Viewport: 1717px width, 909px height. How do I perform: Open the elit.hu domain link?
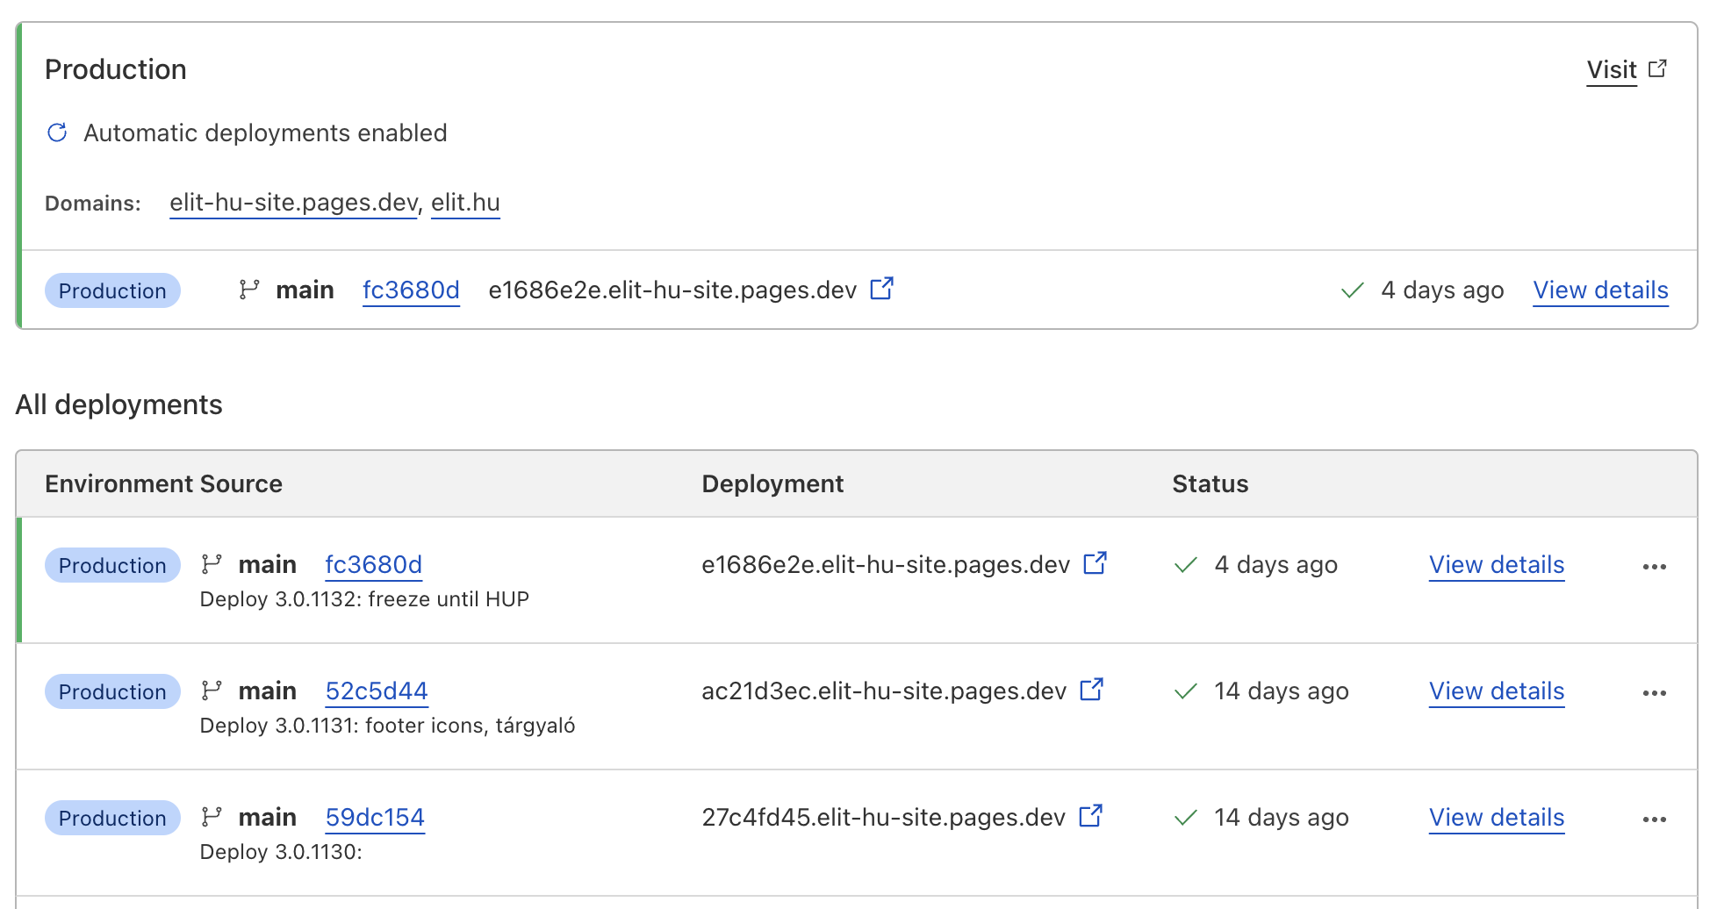point(465,202)
